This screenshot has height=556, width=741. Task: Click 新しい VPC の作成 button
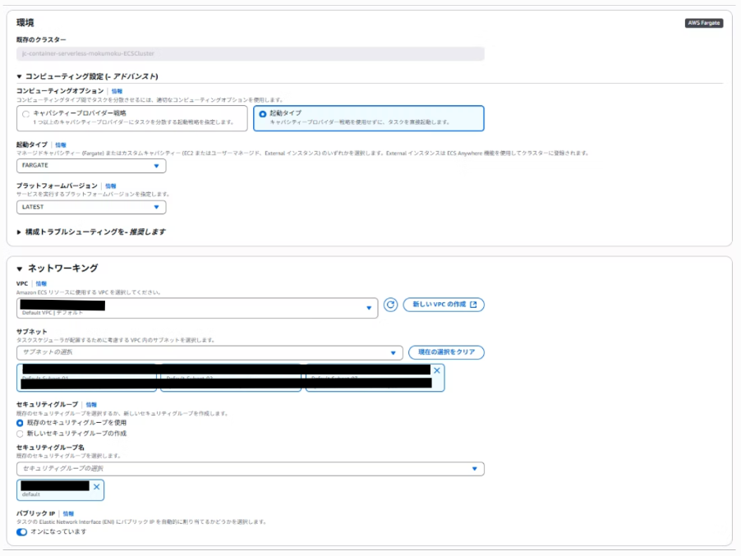click(444, 305)
